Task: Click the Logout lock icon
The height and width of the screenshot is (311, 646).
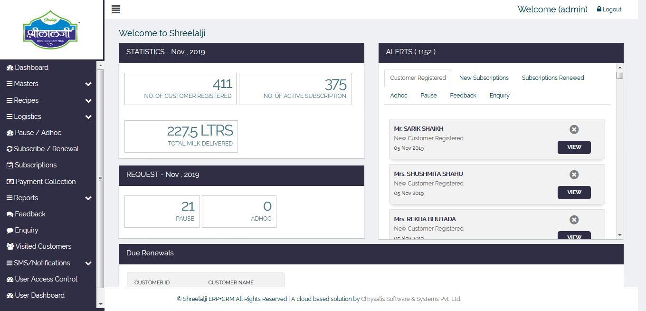Action: [599, 9]
